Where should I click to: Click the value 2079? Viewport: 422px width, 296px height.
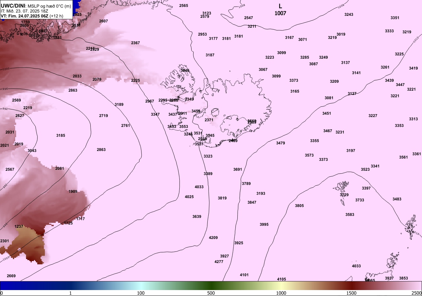(x=97, y=79)
